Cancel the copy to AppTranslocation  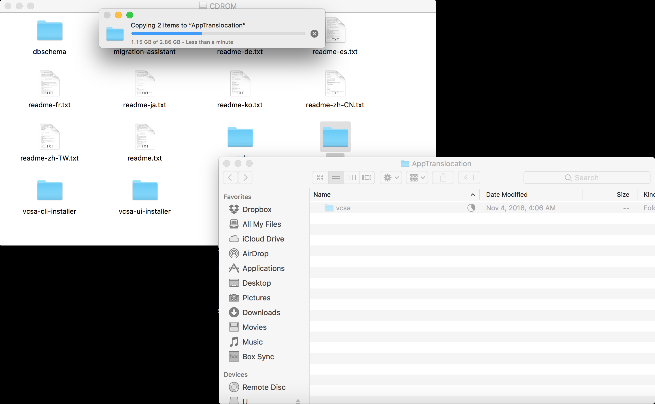click(314, 33)
